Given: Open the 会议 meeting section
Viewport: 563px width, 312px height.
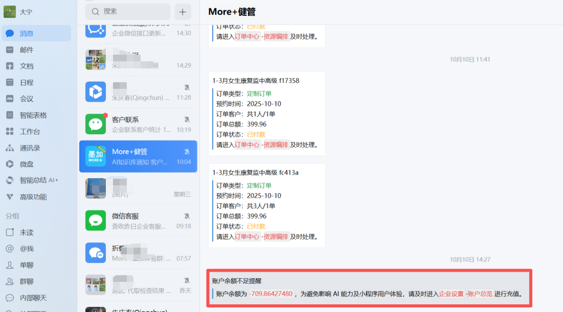Looking at the screenshot, I should click(x=27, y=99).
